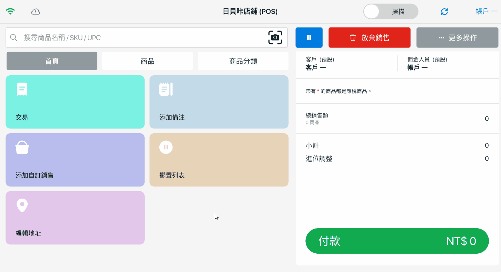Expand the 更多操作 more actions menu

click(457, 38)
